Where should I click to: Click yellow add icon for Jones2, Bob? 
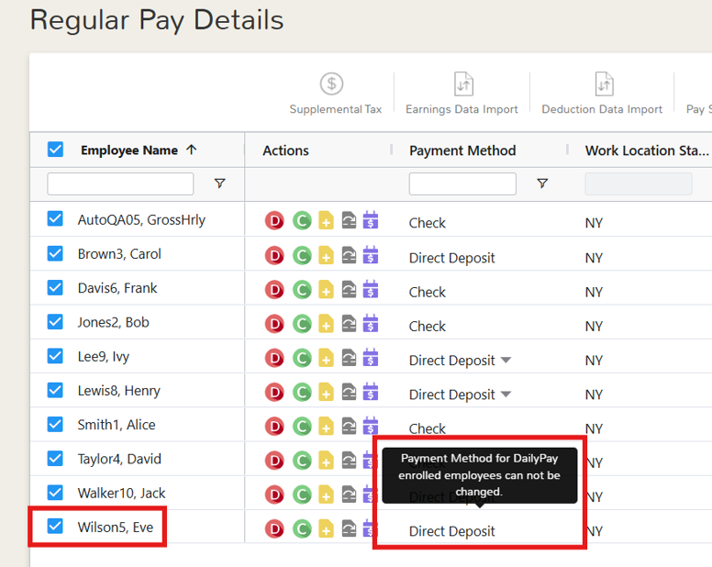coord(326,324)
